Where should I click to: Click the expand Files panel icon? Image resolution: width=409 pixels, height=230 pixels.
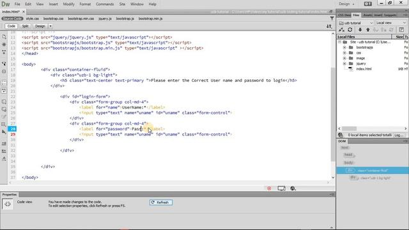pyautogui.click(x=401, y=30)
